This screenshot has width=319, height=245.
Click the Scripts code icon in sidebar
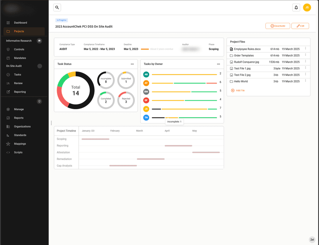(8, 152)
